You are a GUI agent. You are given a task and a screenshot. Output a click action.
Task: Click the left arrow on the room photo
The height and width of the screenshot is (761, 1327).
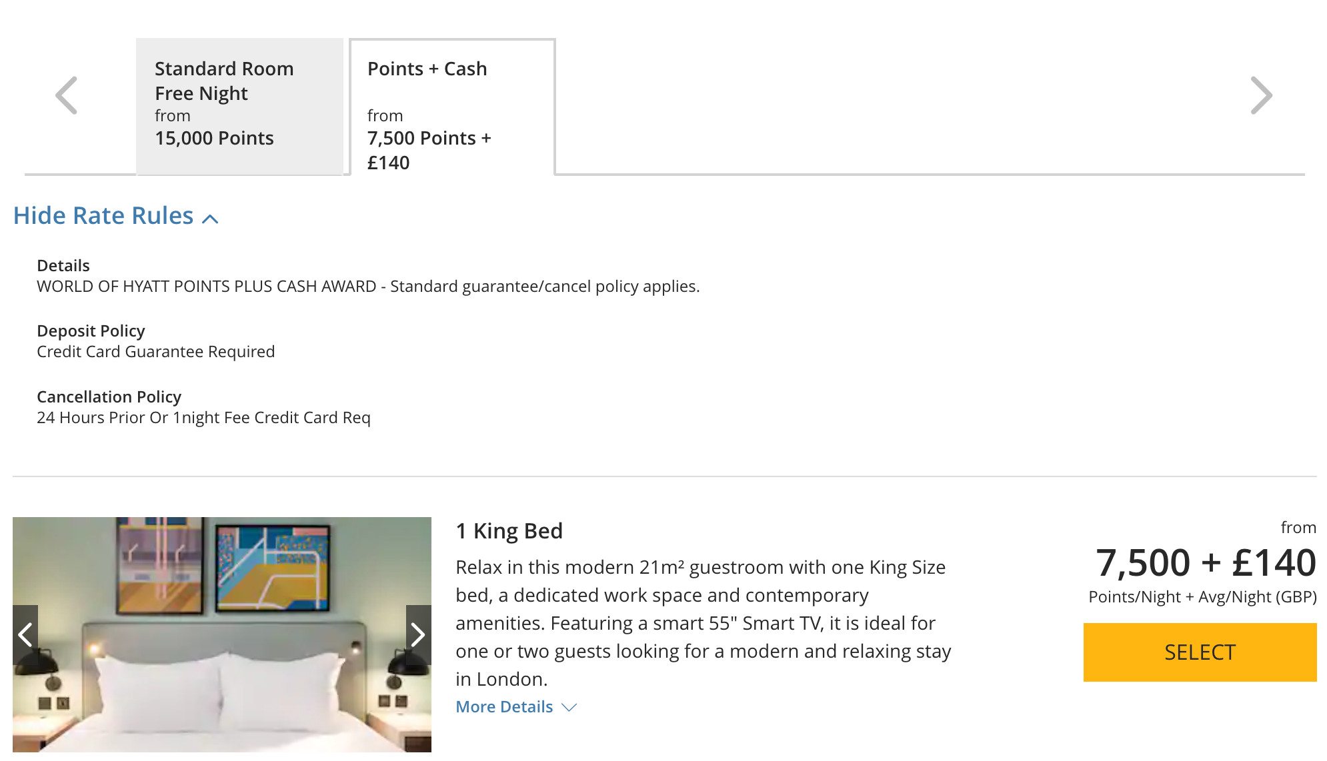(25, 635)
